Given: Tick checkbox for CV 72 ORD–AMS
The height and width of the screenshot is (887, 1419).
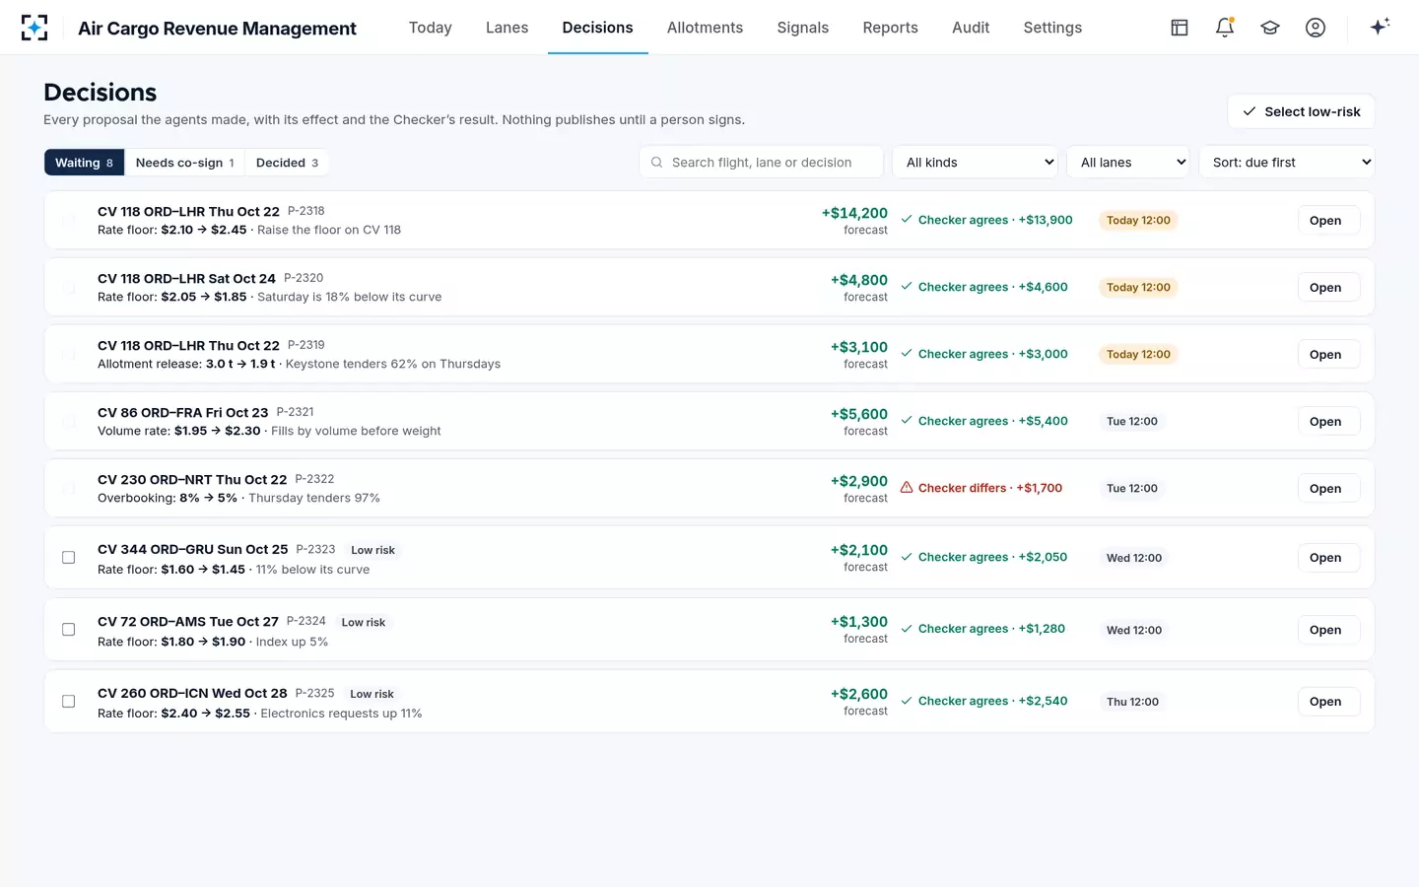Looking at the screenshot, I should click(69, 630).
